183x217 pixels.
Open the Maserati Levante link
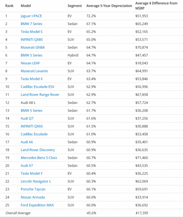(34, 71)
